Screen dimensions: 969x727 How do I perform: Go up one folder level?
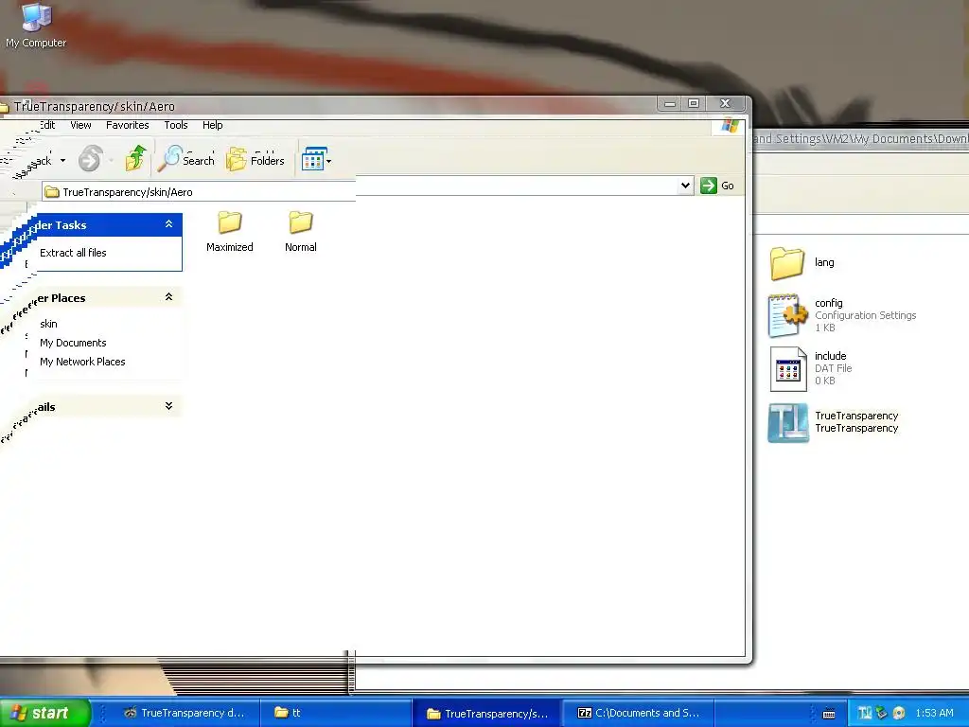pos(135,158)
